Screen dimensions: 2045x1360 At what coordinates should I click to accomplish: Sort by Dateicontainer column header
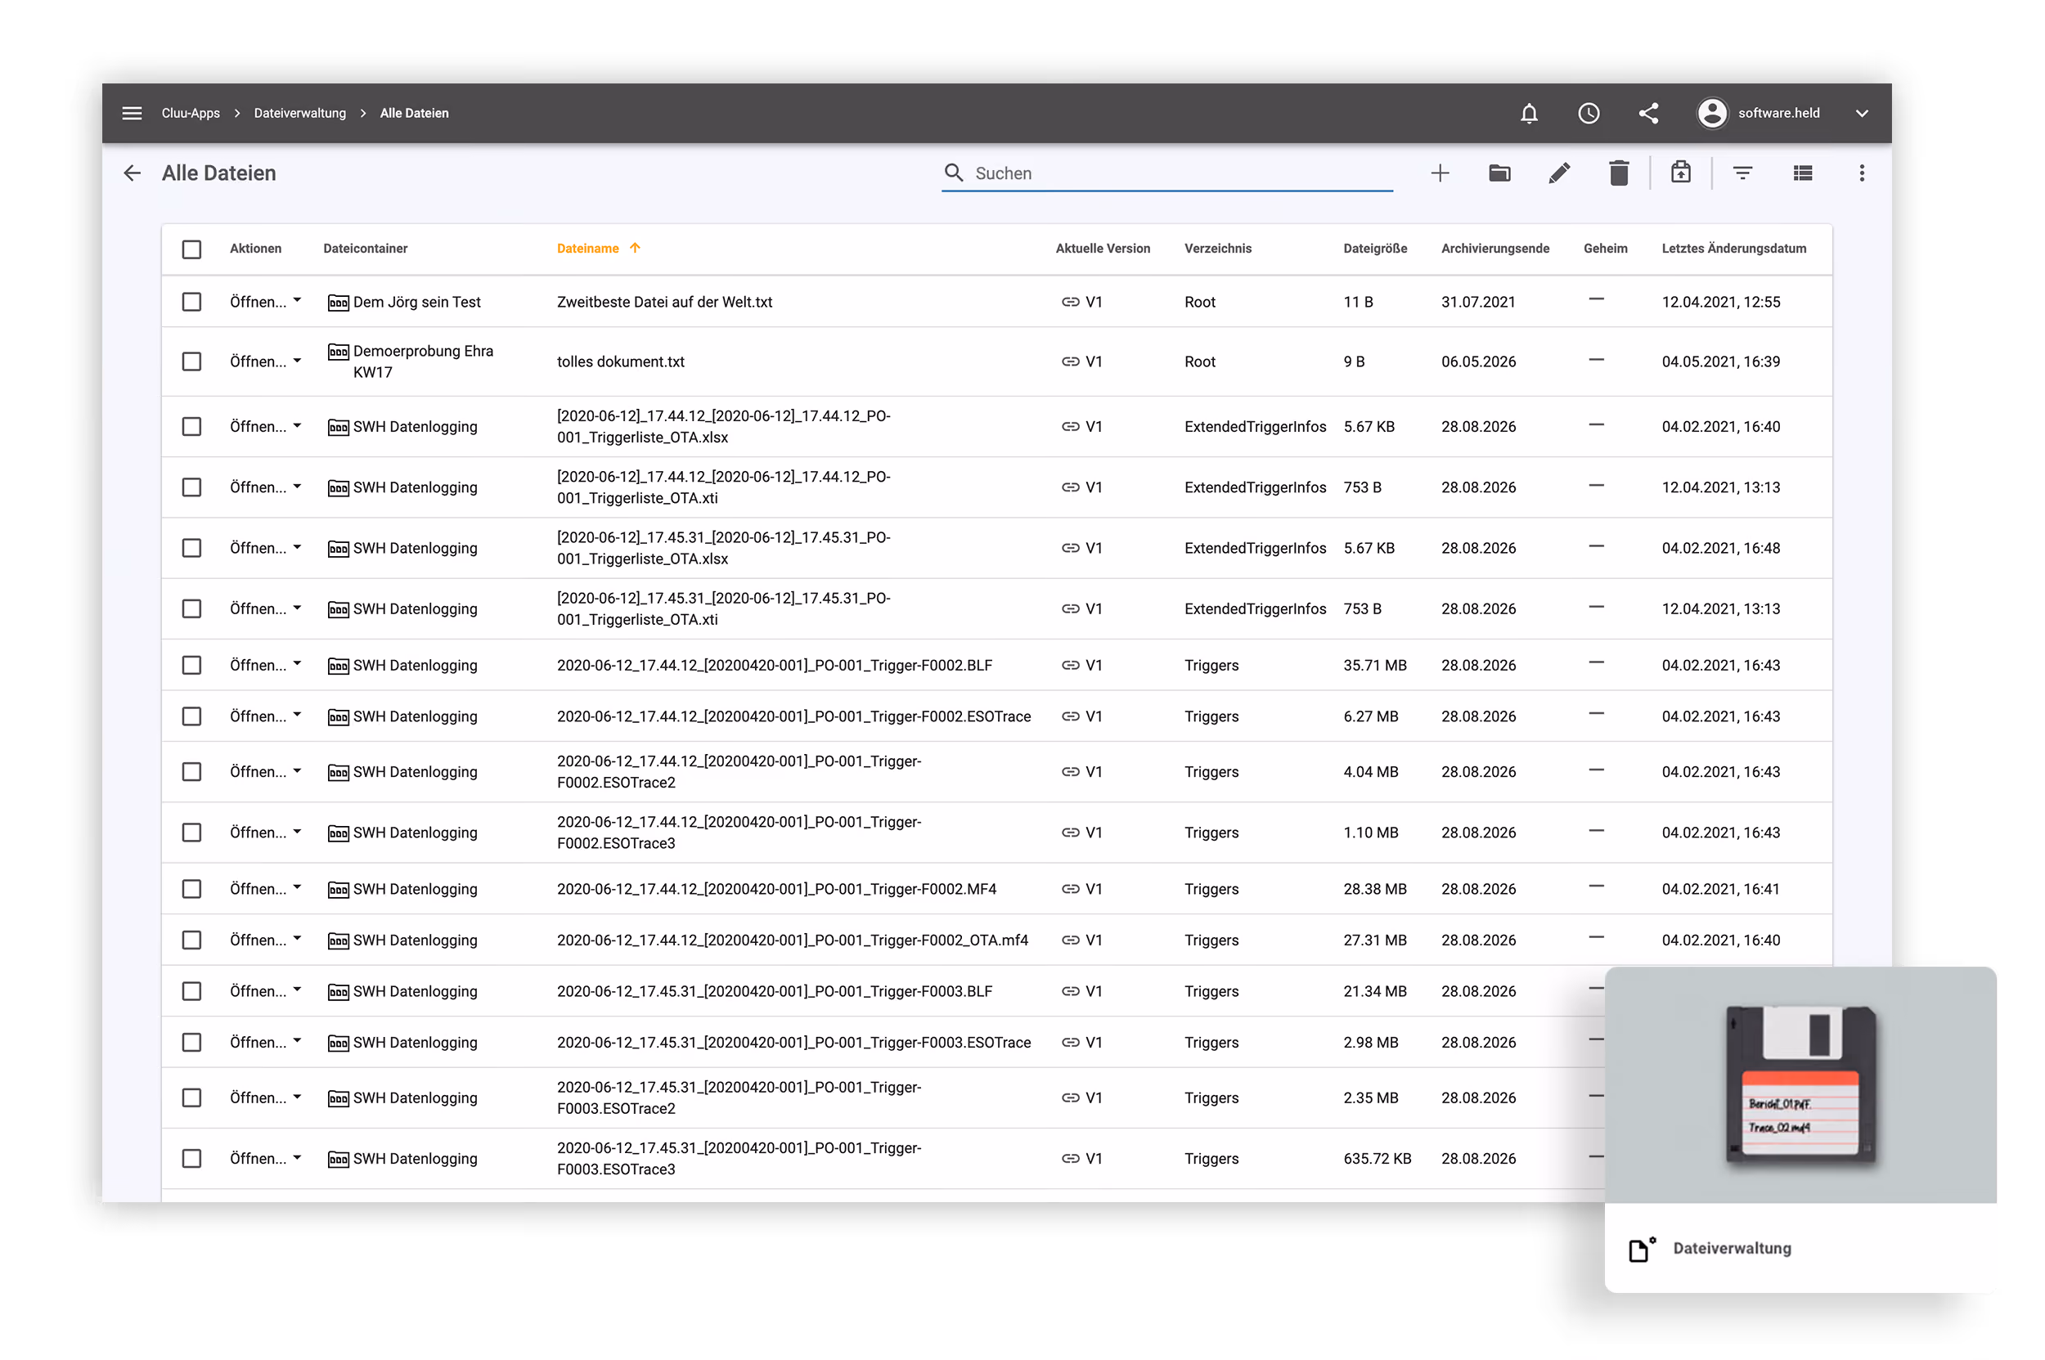(366, 248)
